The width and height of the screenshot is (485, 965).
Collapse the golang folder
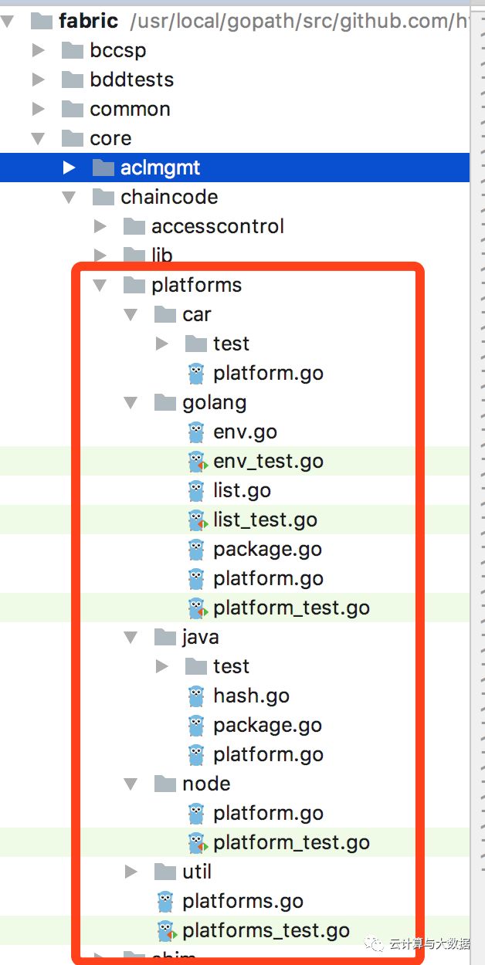pyautogui.click(x=132, y=402)
